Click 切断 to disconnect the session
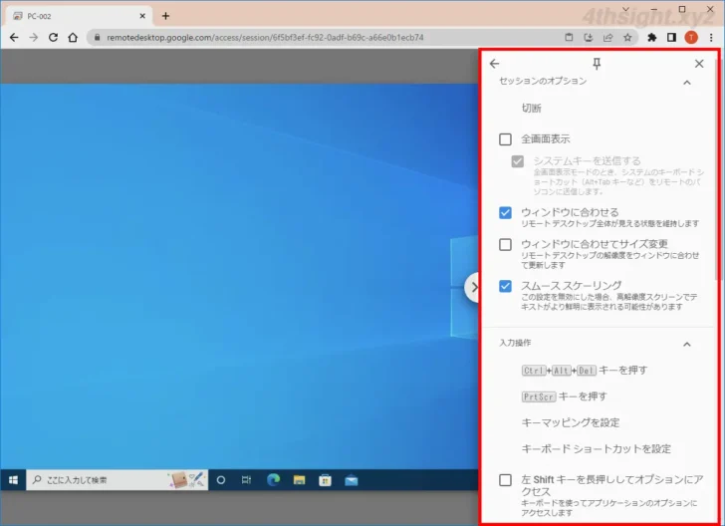 pyautogui.click(x=531, y=108)
